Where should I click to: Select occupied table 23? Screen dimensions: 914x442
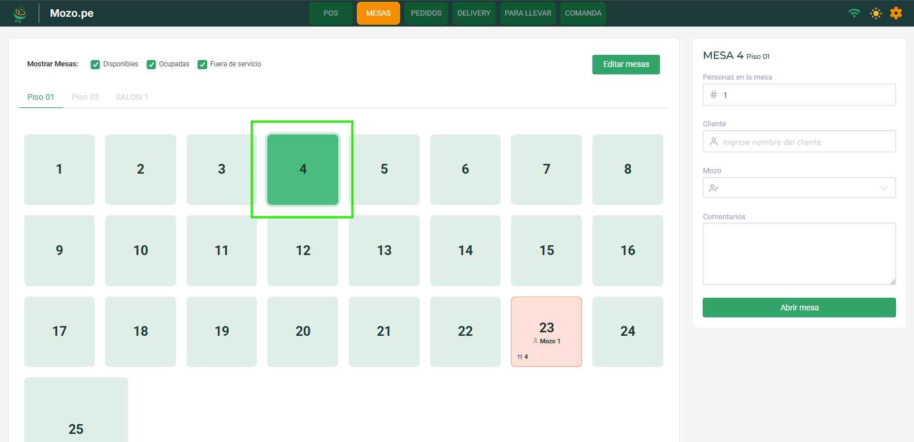click(x=546, y=329)
